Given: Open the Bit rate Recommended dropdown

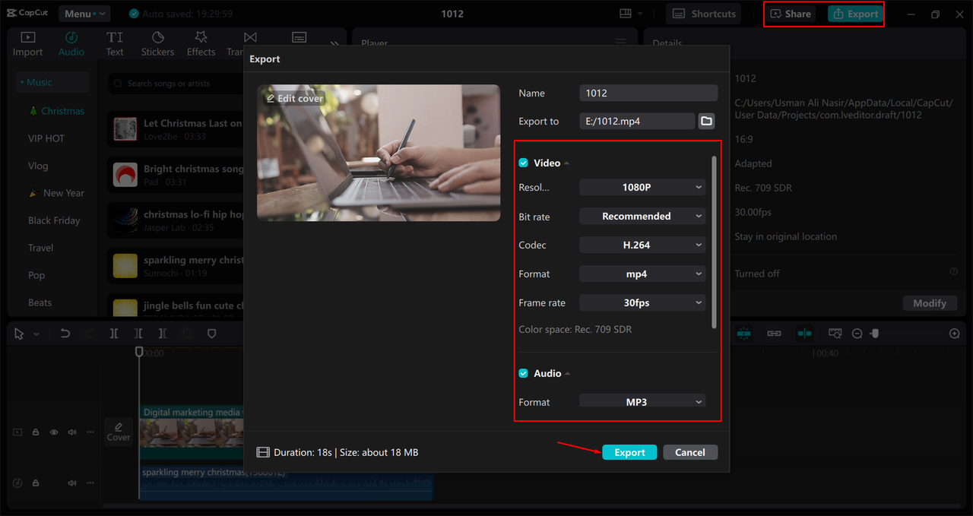Looking at the screenshot, I should coord(642,216).
